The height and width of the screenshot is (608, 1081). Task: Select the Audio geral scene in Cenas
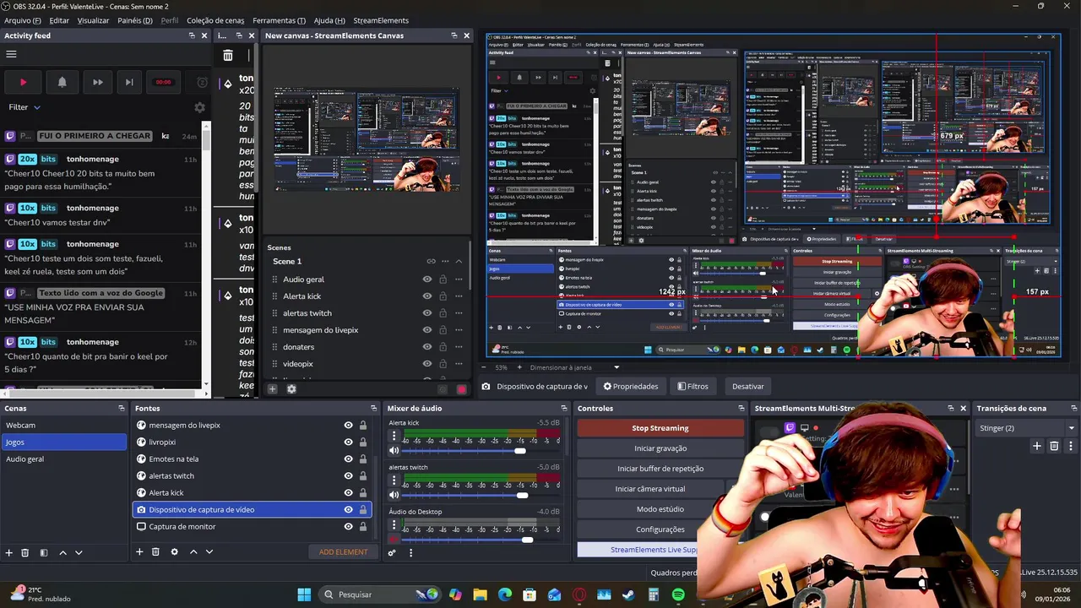tap(63, 459)
